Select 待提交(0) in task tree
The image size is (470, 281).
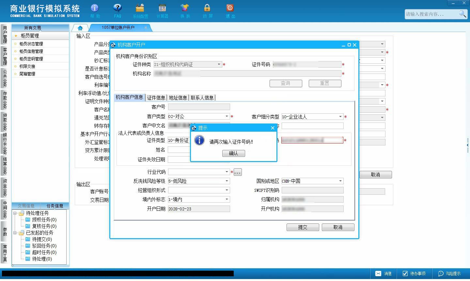[42, 239]
